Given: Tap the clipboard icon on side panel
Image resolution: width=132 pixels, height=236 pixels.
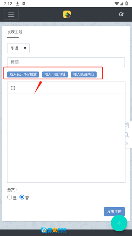Looking at the screenshot, I should click(127, 126).
